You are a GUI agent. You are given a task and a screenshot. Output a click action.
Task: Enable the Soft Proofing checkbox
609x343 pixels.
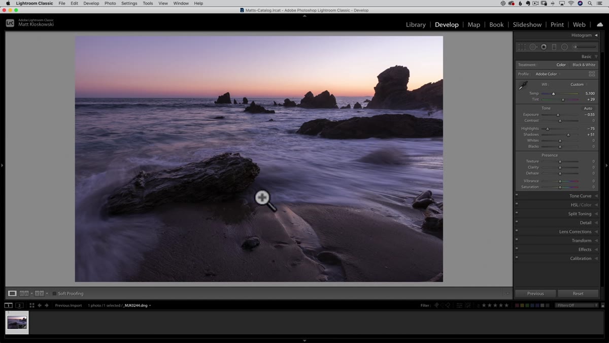(x=54, y=293)
